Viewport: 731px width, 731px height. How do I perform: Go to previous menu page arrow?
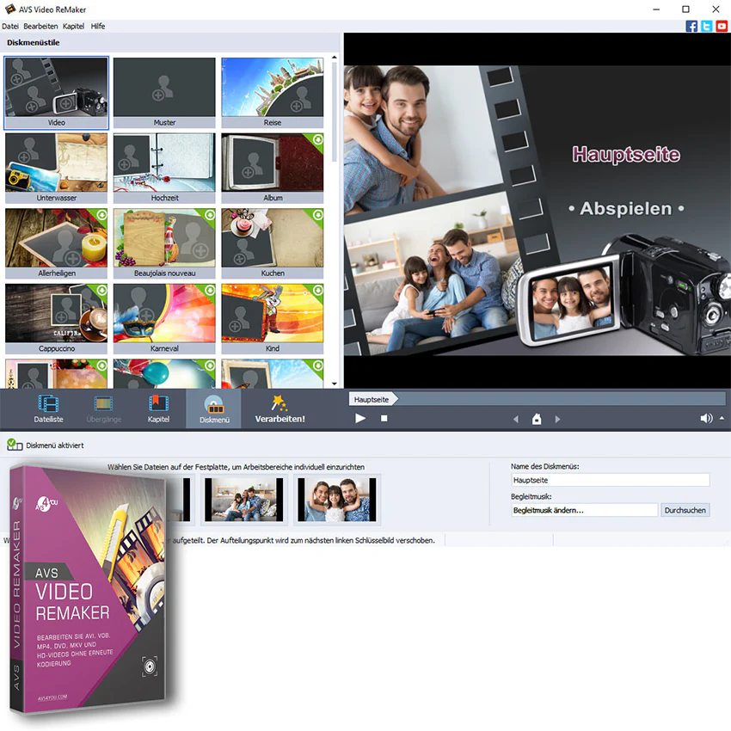(x=516, y=419)
